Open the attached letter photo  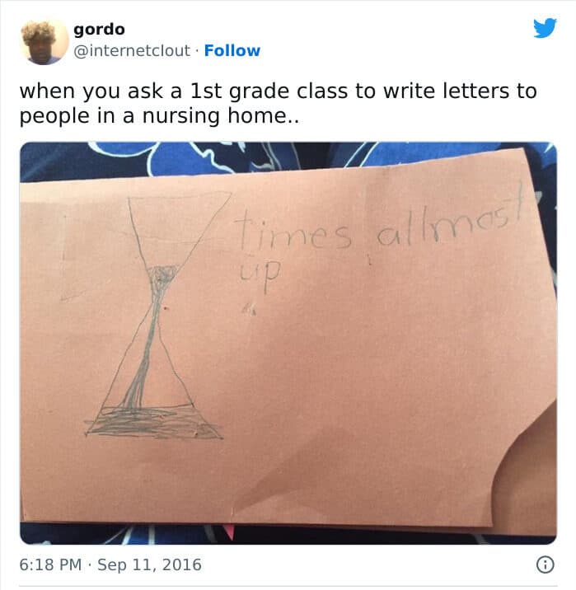288,343
